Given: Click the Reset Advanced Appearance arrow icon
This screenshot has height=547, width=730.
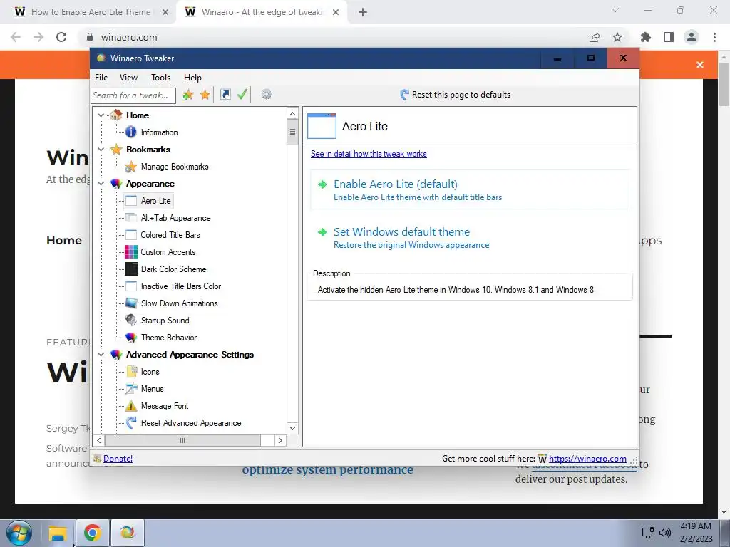Looking at the screenshot, I should (131, 423).
